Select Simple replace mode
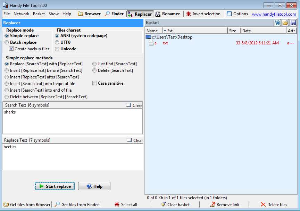The image size is (300, 211). click(x=22, y=36)
